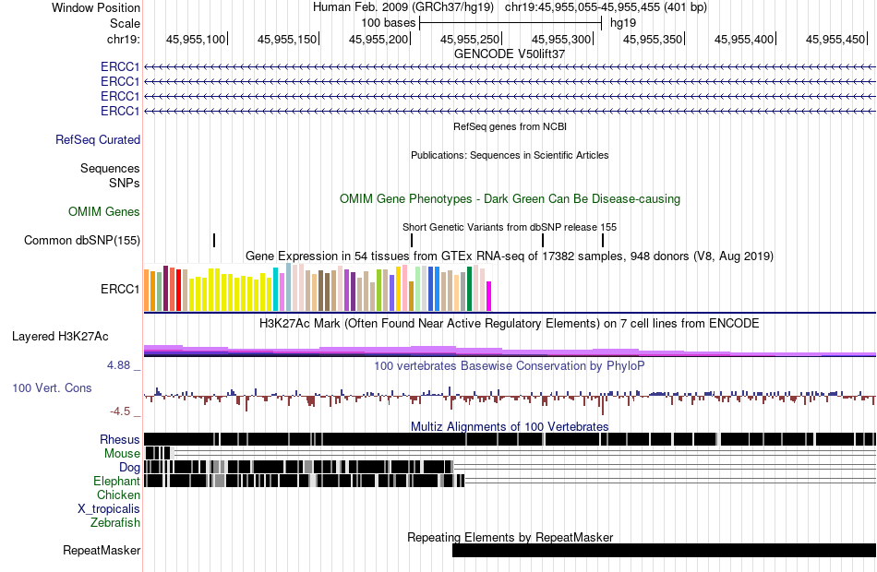
Task: Click the 100 Vert. Cons track label
Action: point(52,388)
